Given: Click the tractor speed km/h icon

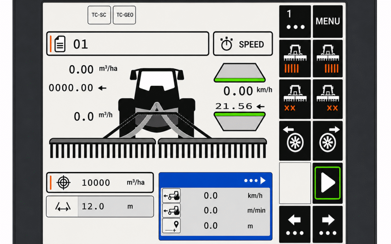Looking at the screenshot, I should [171, 196].
